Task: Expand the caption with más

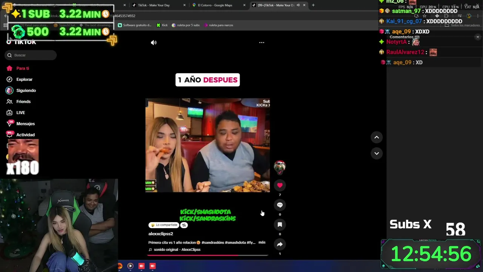Action: (x=262, y=243)
